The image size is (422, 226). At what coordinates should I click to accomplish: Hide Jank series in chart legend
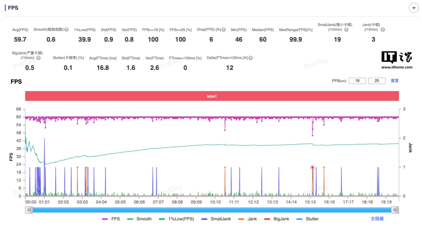tap(248, 219)
